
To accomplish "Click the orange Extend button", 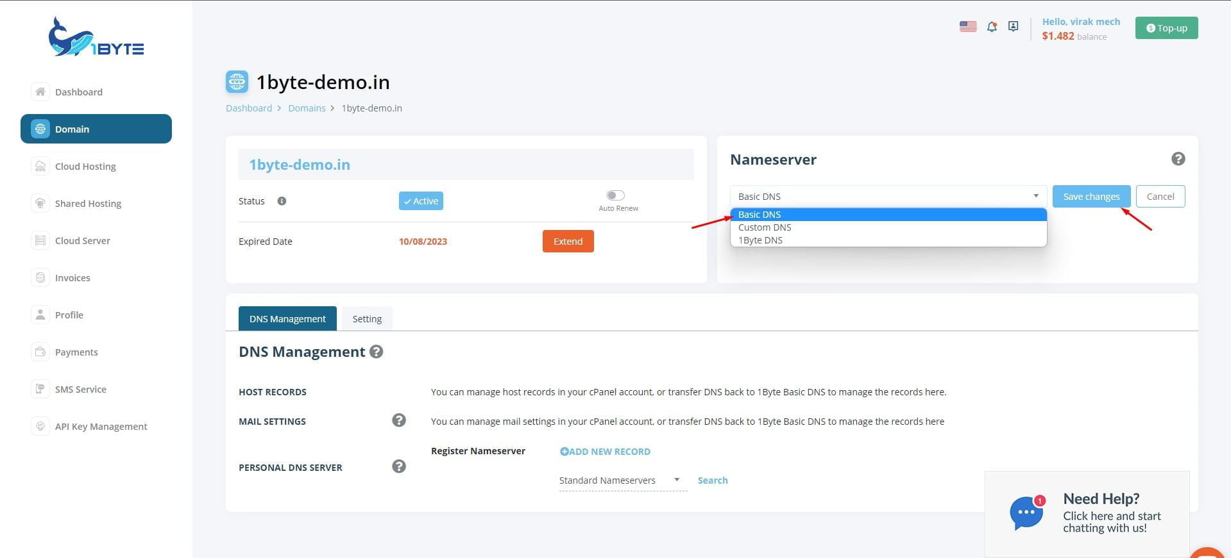I will coord(568,241).
